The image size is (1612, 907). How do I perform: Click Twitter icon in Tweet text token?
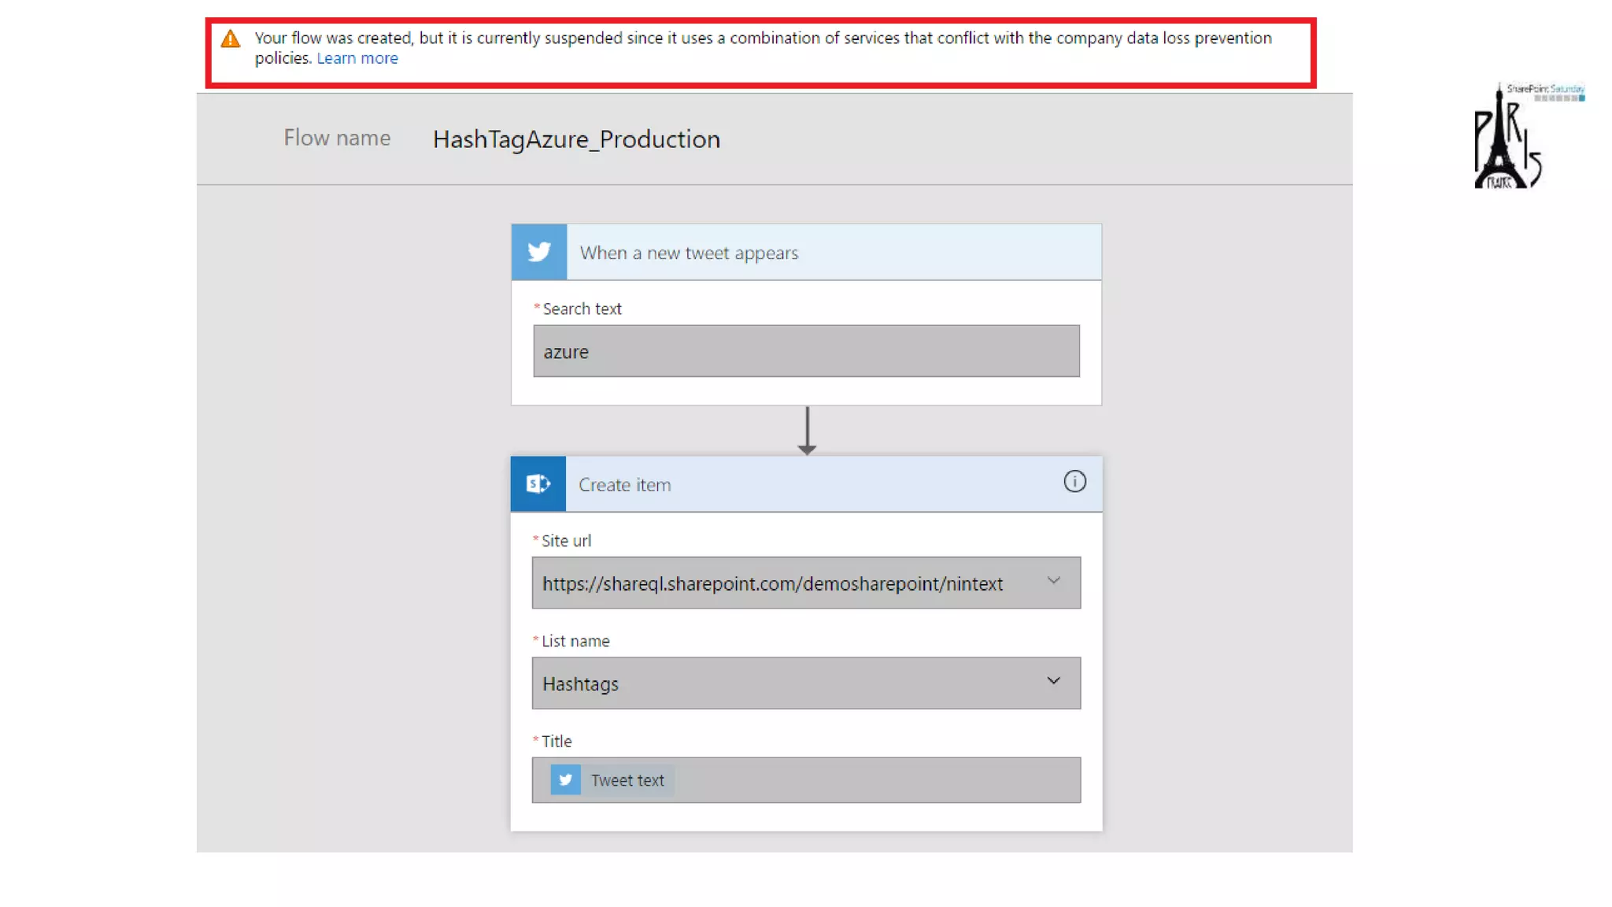click(565, 779)
